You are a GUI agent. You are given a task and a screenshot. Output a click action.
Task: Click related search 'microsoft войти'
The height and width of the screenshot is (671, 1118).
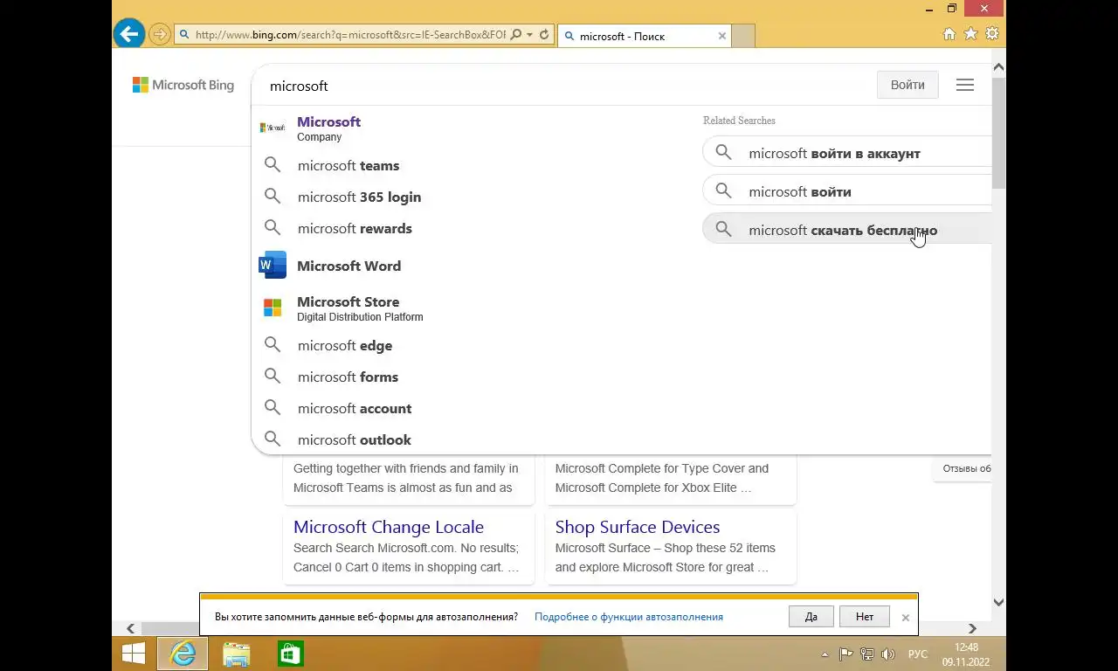(x=847, y=191)
